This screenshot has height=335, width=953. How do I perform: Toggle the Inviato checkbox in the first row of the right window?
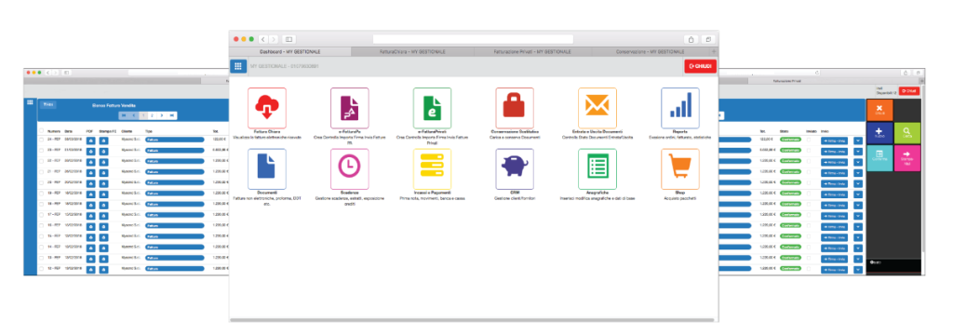pos(809,140)
